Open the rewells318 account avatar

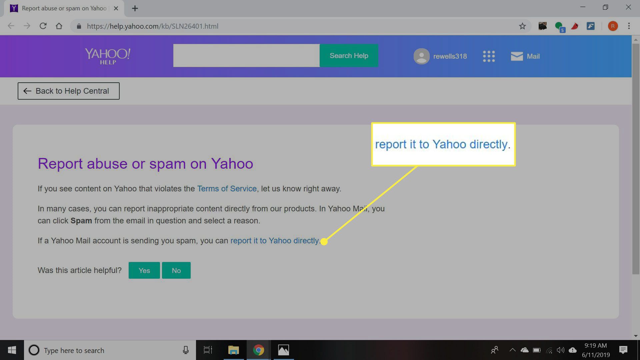pyautogui.click(x=421, y=56)
